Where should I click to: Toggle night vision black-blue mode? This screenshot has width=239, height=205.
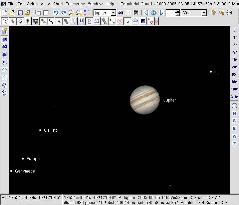pos(143,21)
